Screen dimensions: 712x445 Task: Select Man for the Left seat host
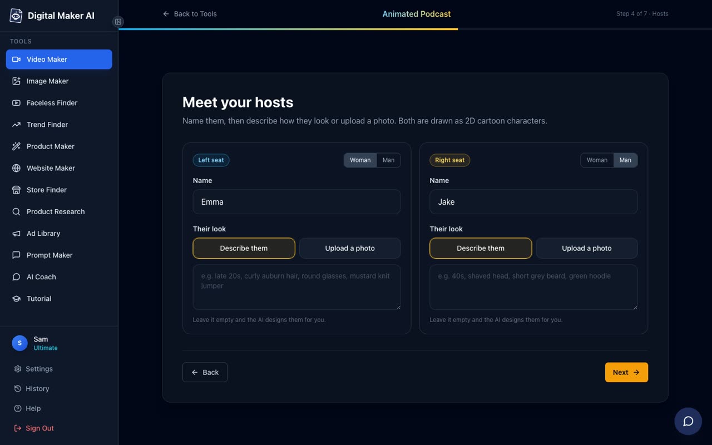coord(388,160)
